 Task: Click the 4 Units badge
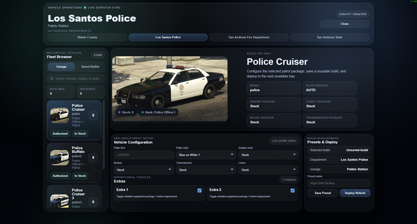(98, 55)
